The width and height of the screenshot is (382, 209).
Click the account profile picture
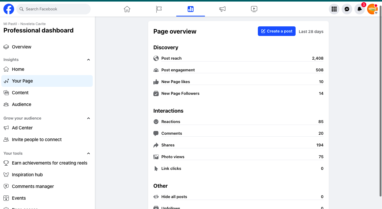(x=372, y=9)
